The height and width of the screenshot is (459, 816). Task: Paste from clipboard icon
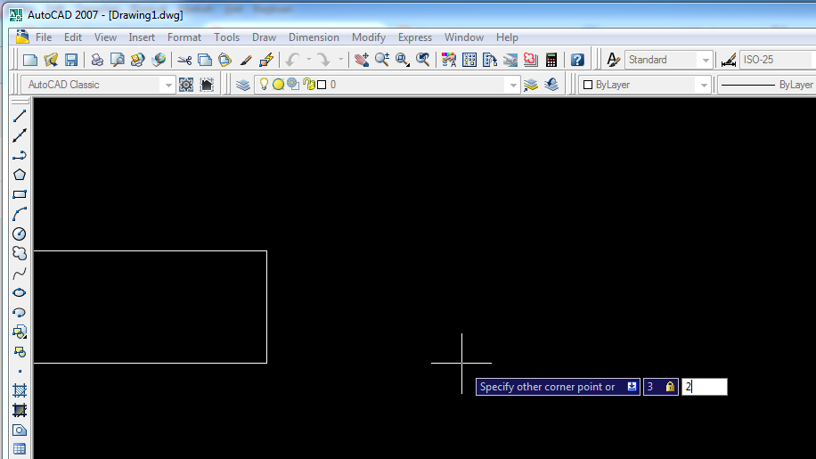pyautogui.click(x=224, y=60)
